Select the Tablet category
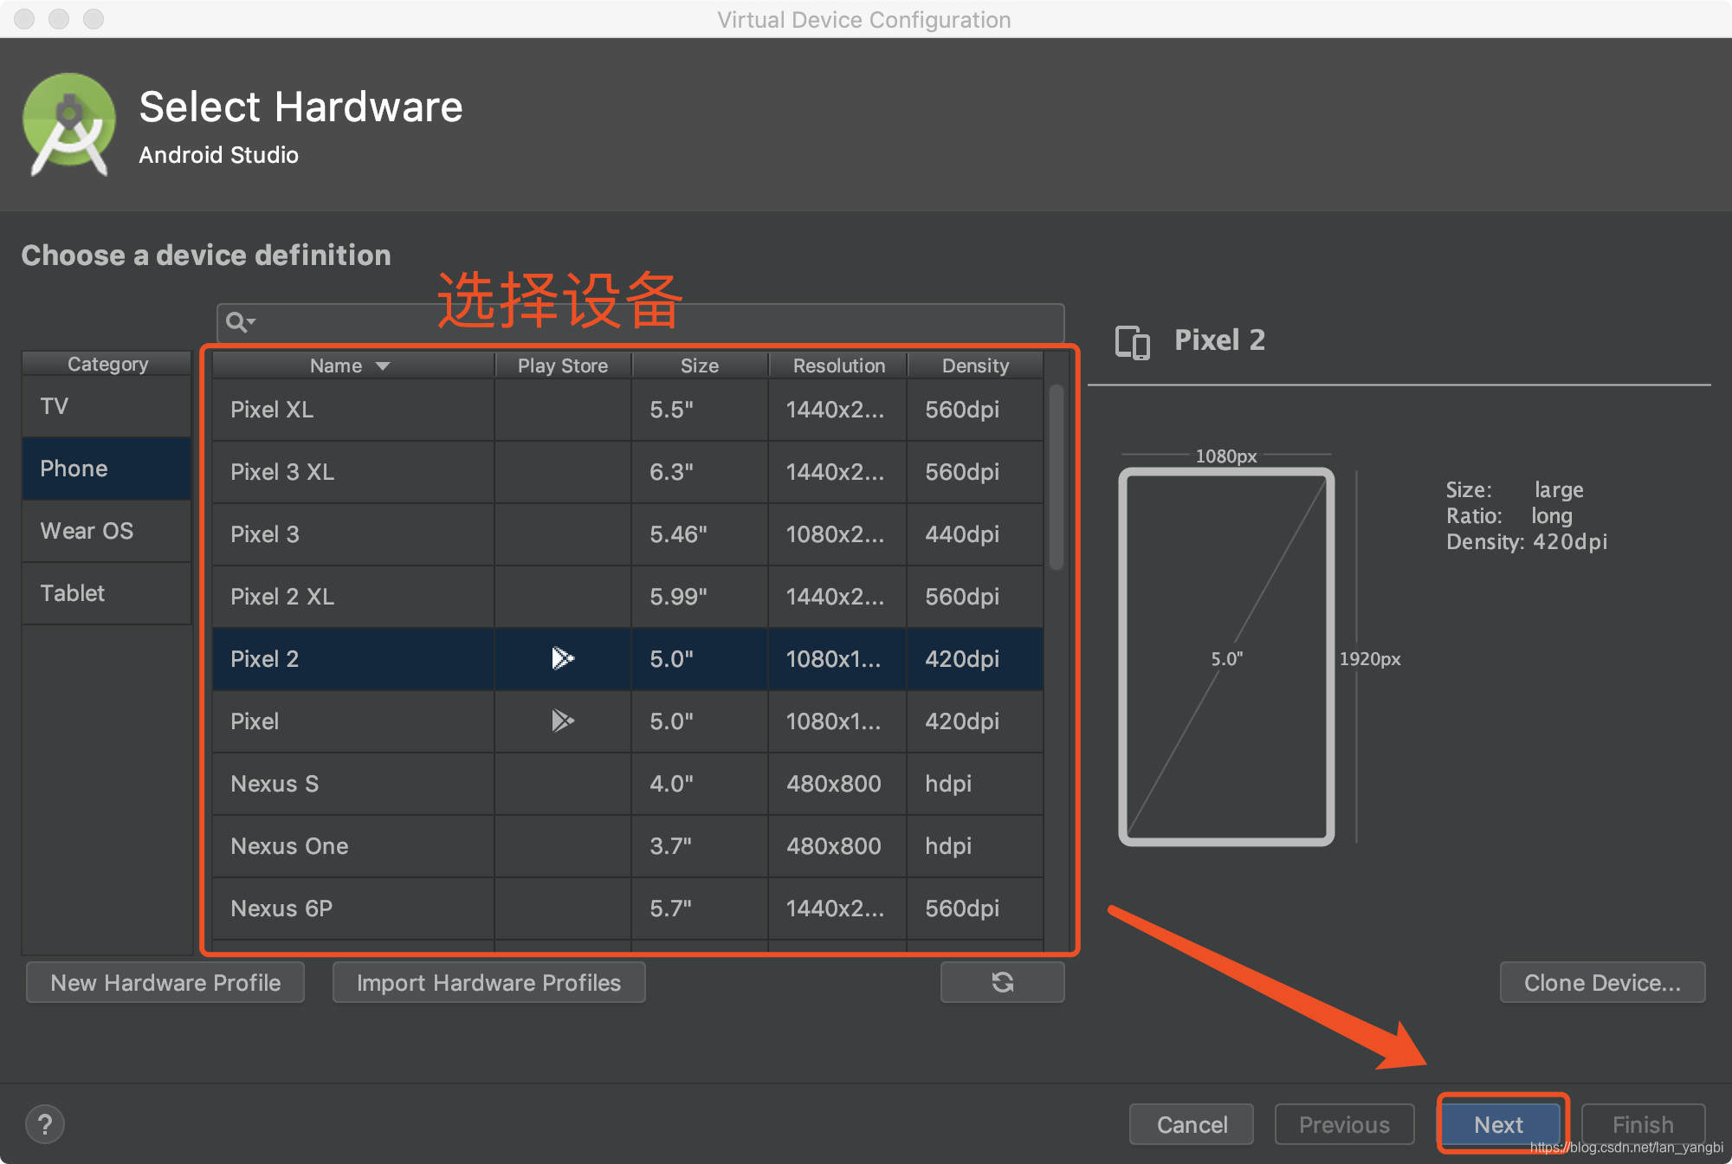The height and width of the screenshot is (1164, 1732). pyautogui.click(x=107, y=593)
